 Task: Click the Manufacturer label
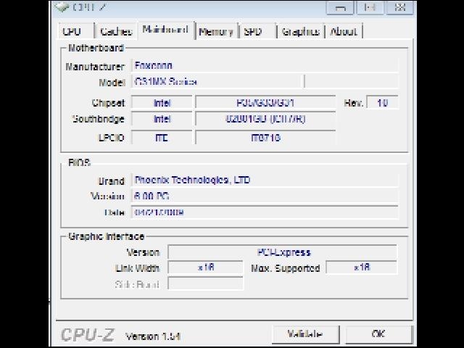tap(95, 67)
